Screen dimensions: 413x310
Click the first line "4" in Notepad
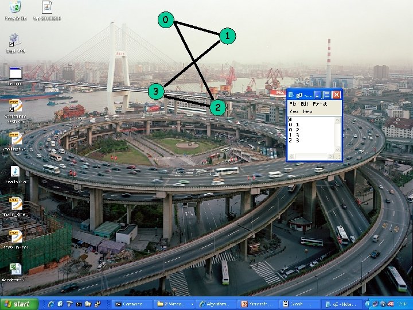290,119
